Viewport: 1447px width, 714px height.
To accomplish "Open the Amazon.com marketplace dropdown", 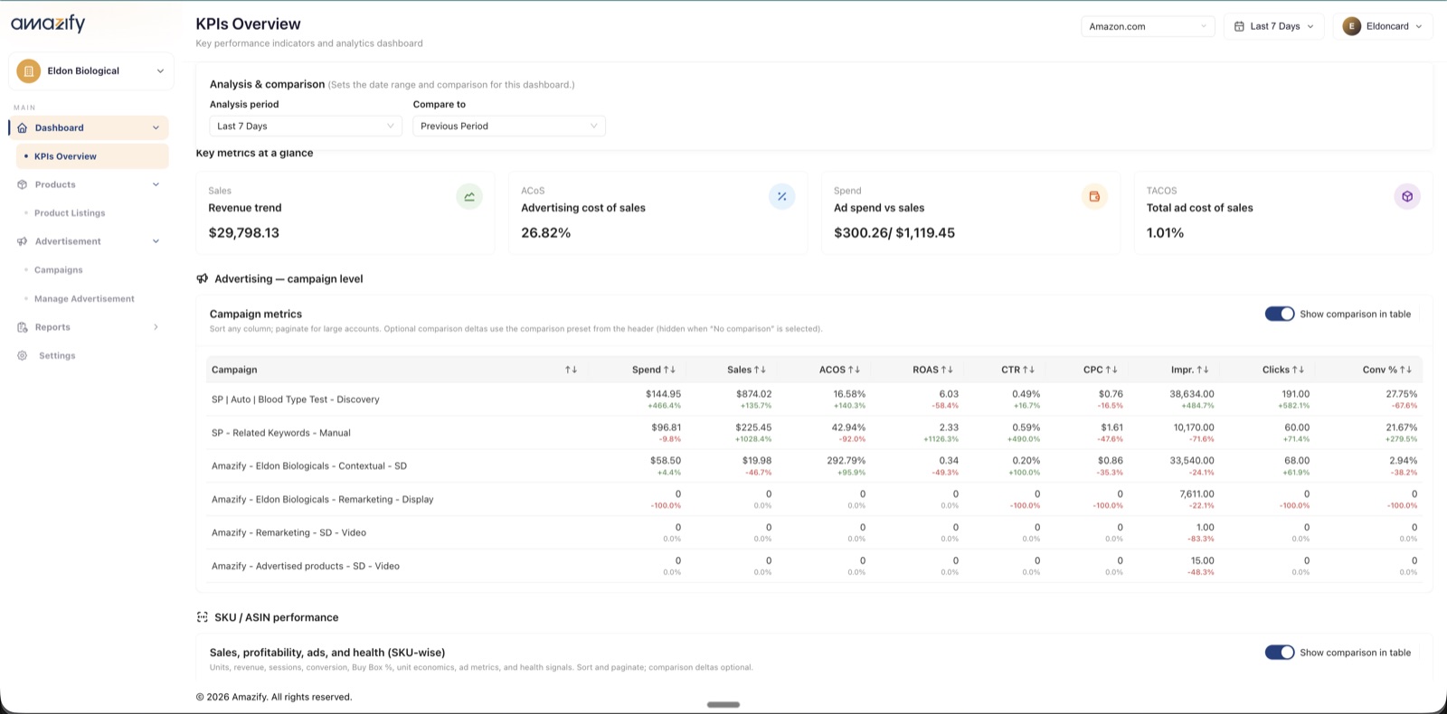I will tap(1148, 26).
